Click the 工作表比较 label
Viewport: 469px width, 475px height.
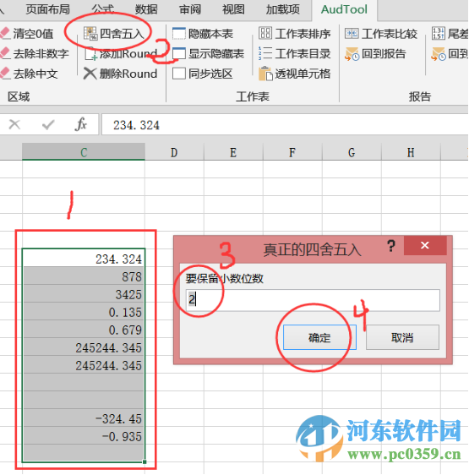coord(390,33)
